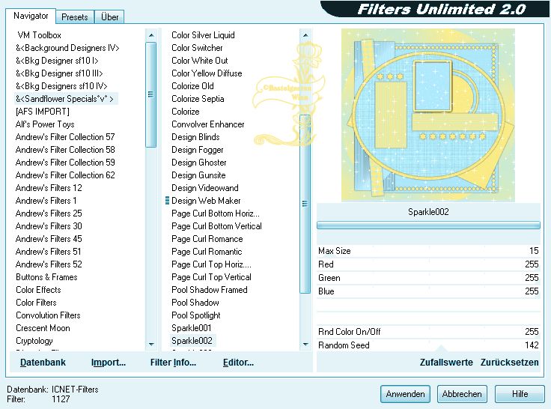The image size is (551, 409).
Task: Select Color White Out filter
Action: 200,61
